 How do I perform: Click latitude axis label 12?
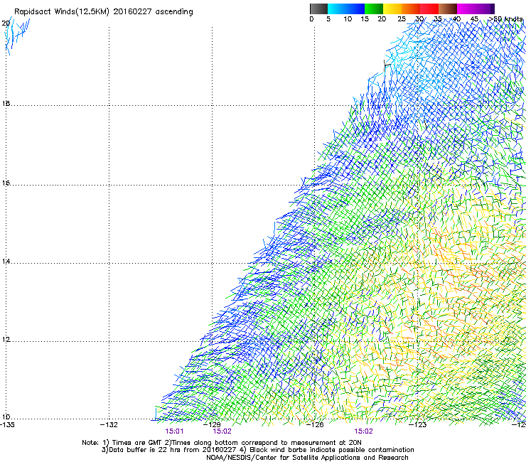[6, 339]
